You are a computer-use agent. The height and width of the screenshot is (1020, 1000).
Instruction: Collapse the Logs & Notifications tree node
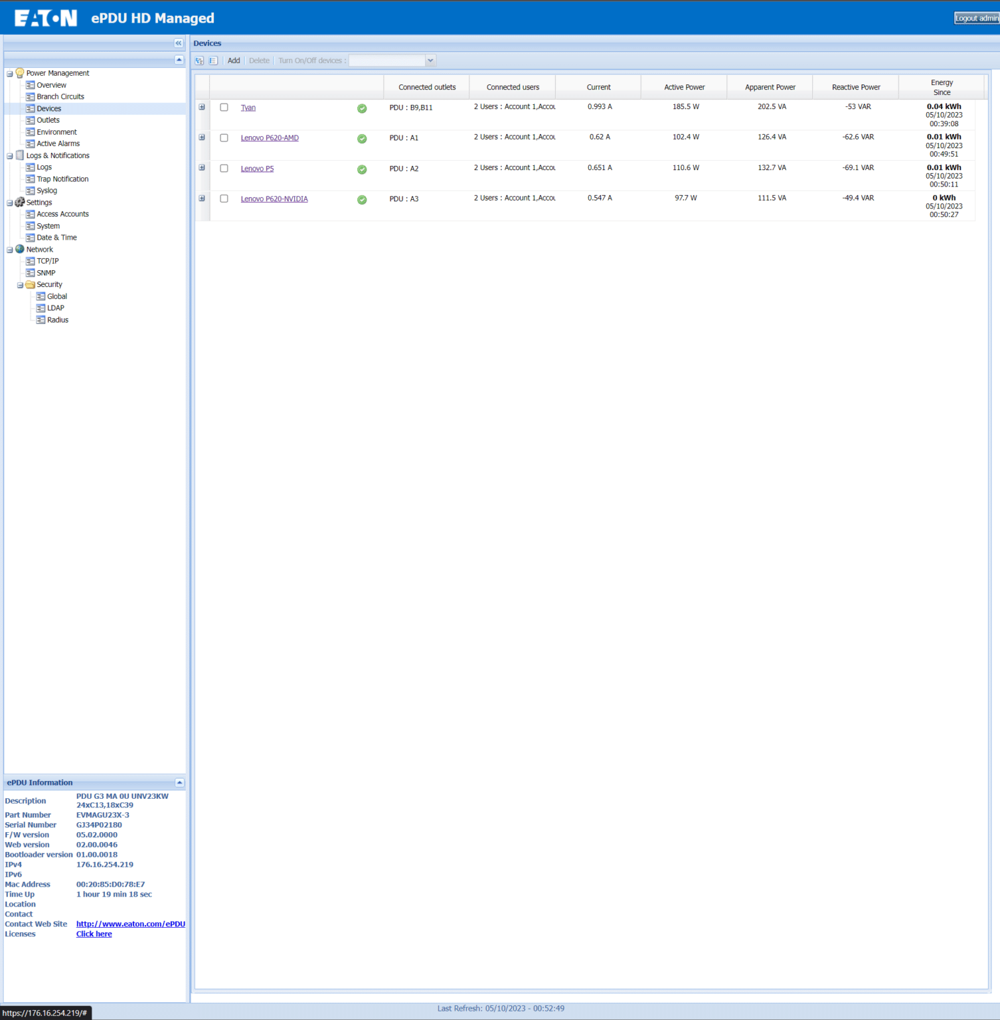(x=9, y=156)
